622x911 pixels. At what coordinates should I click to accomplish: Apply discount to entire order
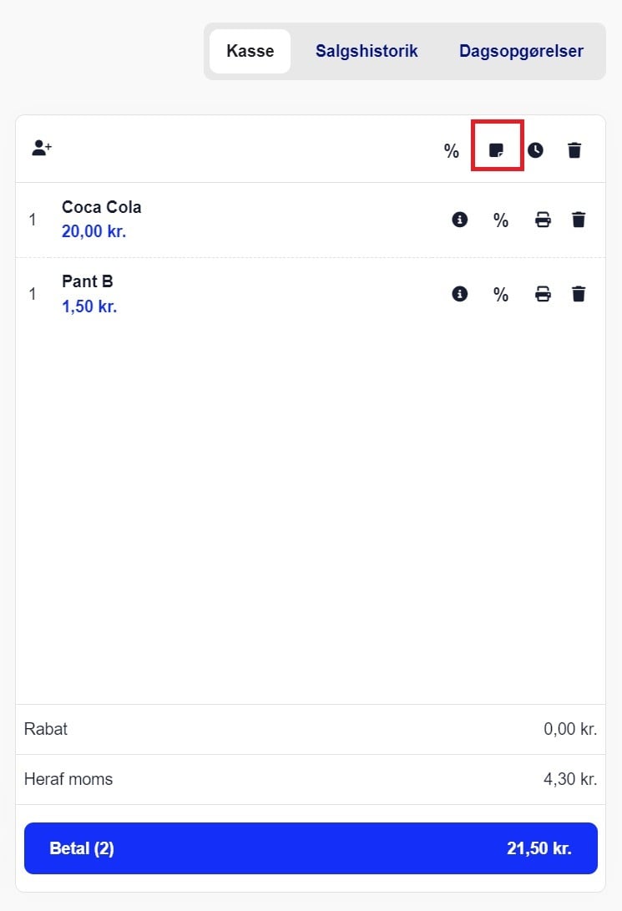pyautogui.click(x=451, y=151)
